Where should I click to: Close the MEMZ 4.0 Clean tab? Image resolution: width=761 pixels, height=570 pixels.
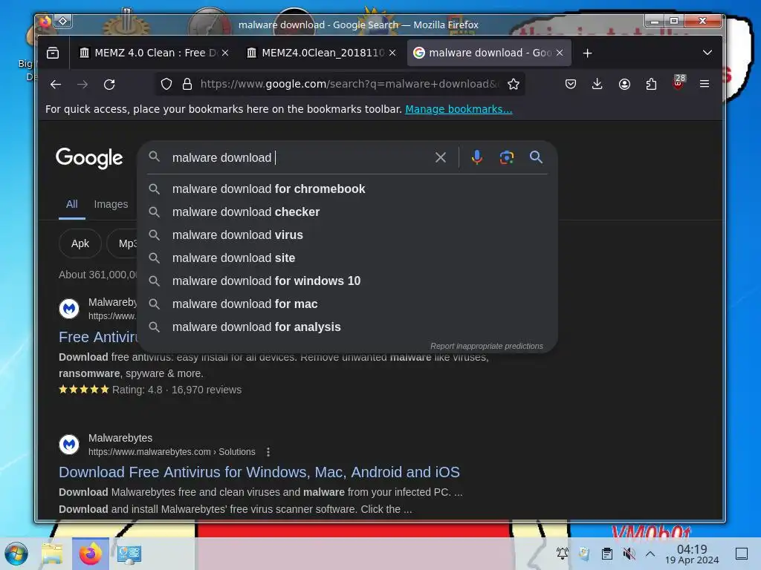(x=225, y=53)
